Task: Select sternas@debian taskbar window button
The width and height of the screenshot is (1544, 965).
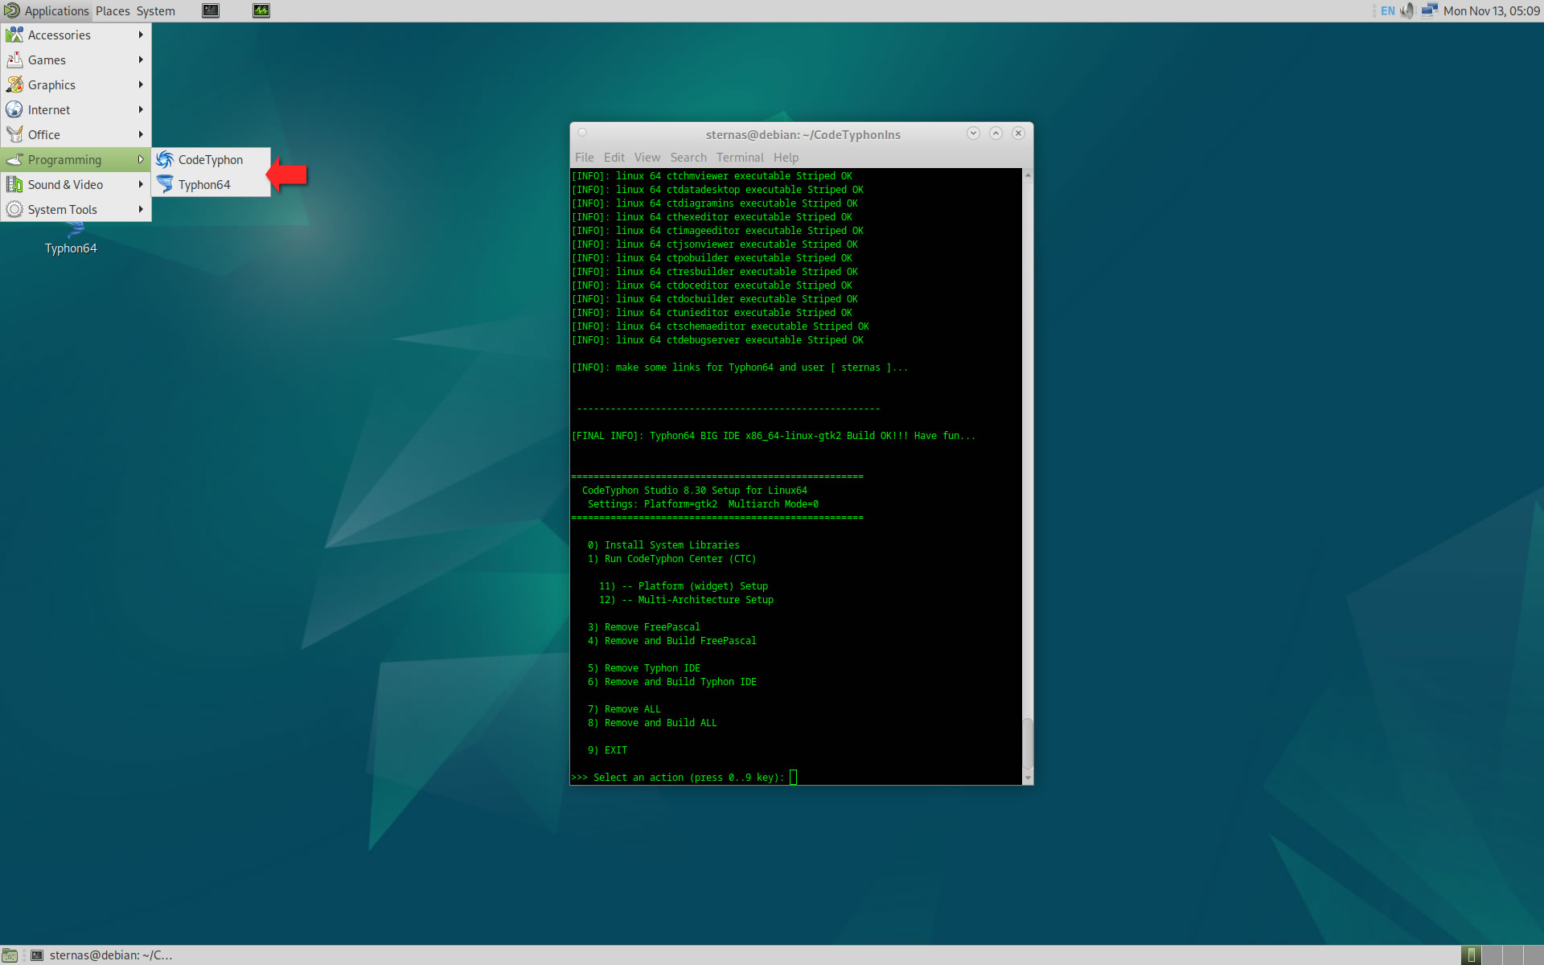Action: tap(102, 955)
